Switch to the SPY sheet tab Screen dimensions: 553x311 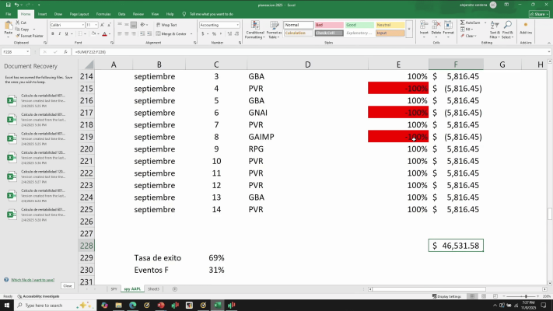point(114,288)
